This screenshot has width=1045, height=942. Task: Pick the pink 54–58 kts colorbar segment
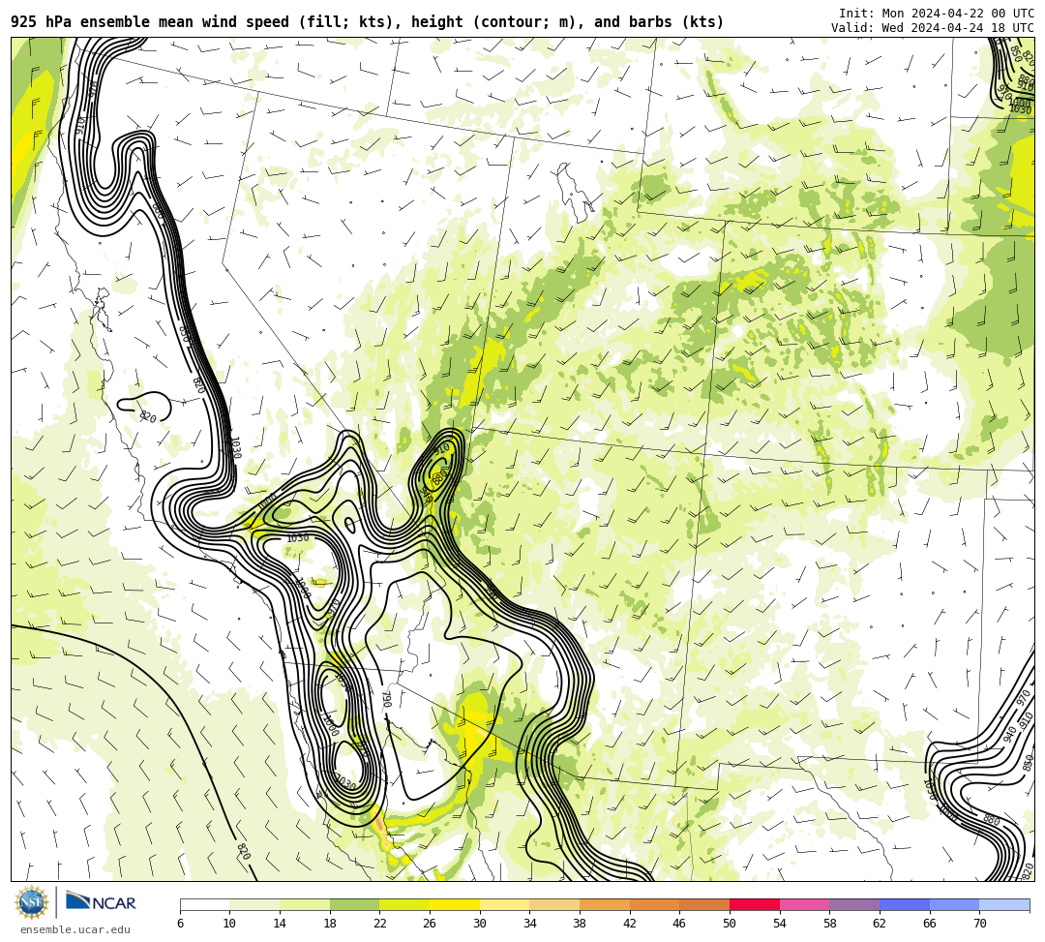805,904
